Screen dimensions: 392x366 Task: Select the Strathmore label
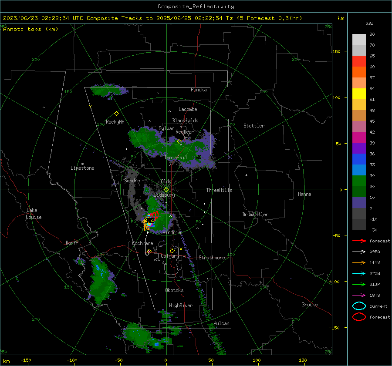coord(212,258)
